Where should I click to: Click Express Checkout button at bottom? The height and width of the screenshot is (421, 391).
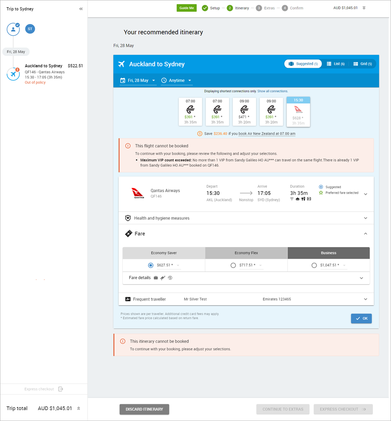pyautogui.click(x=343, y=409)
